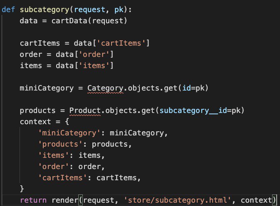280x206 pixels.
Task: Click the 'products' variable on the Product.objects line
Action: click(38, 111)
